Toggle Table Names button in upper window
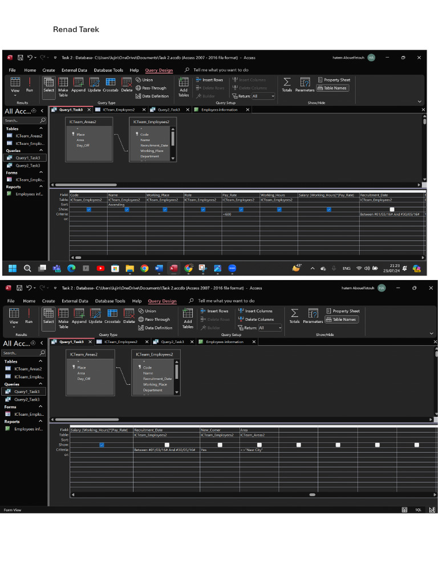This screenshot has width=438, height=584. pyautogui.click(x=332, y=88)
